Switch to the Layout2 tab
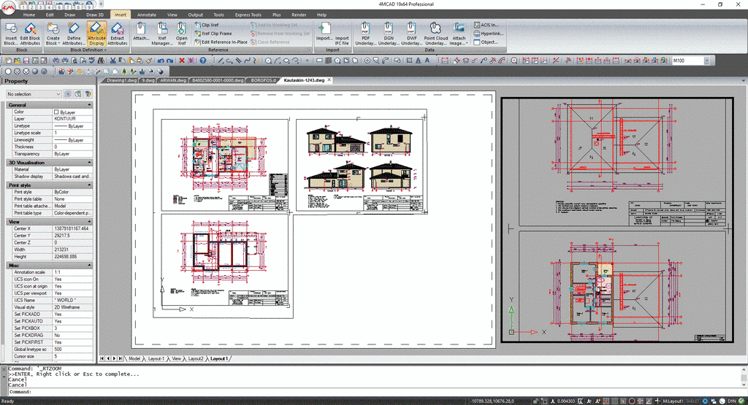748x405 pixels. (196, 359)
